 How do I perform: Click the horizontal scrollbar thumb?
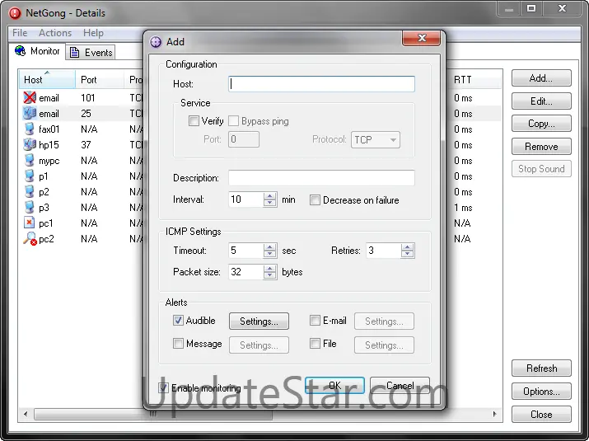pyautogui.click(x=153, y=414)
